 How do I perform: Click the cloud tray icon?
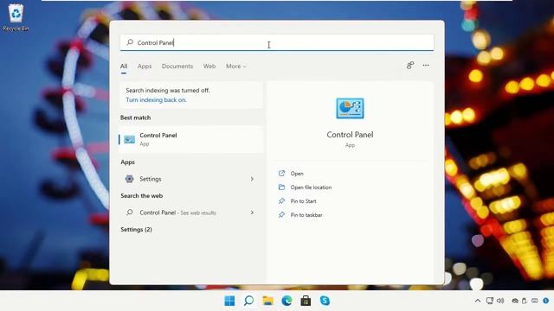[515, 301]
